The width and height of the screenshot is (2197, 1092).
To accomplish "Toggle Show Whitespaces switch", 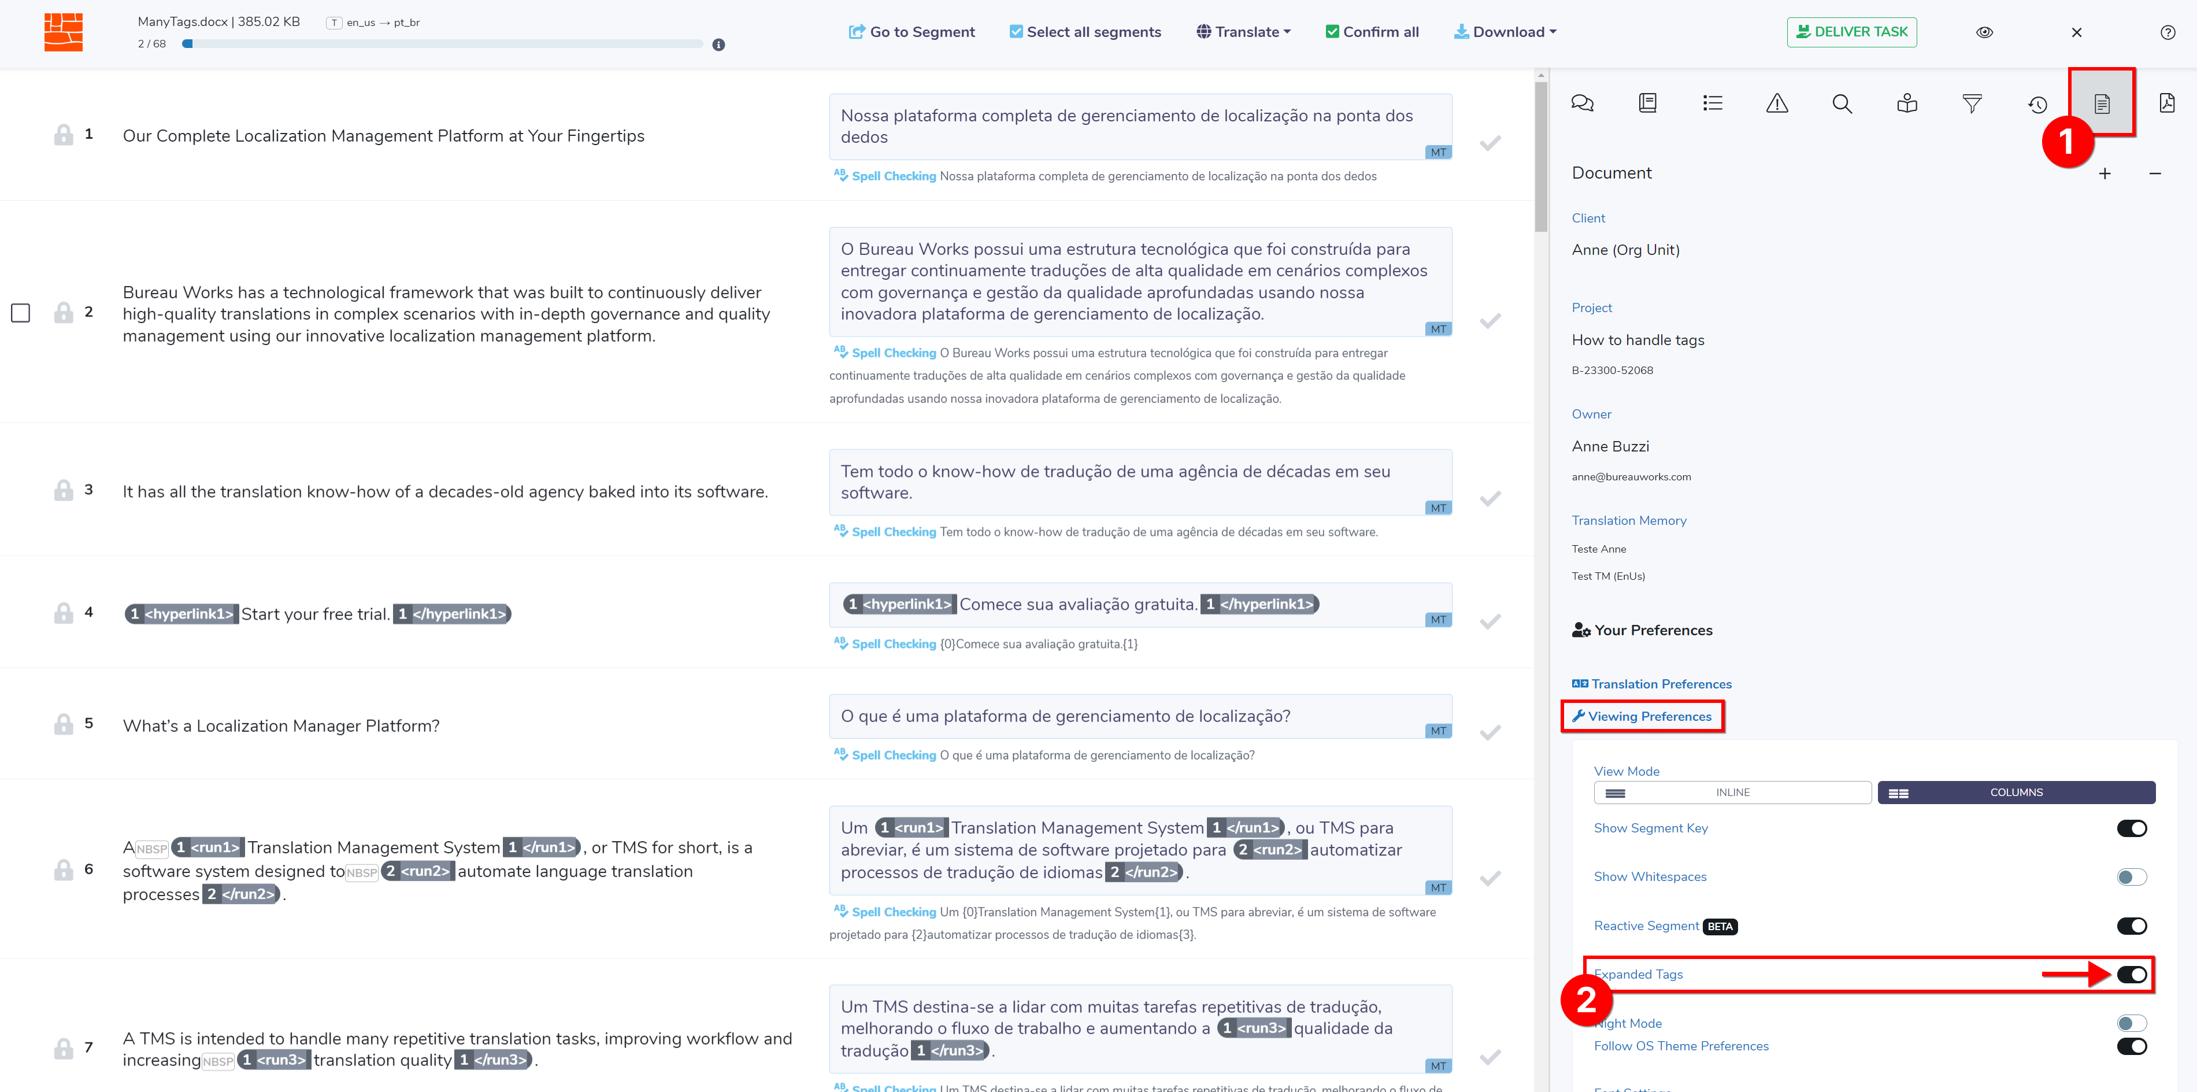I will (x=2131, y=876).
